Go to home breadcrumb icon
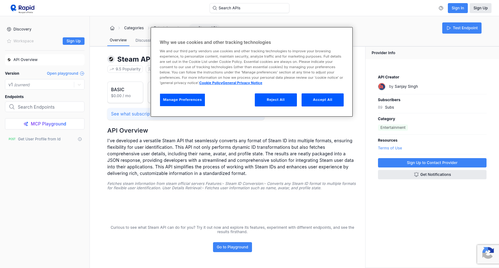 (112, 28)
